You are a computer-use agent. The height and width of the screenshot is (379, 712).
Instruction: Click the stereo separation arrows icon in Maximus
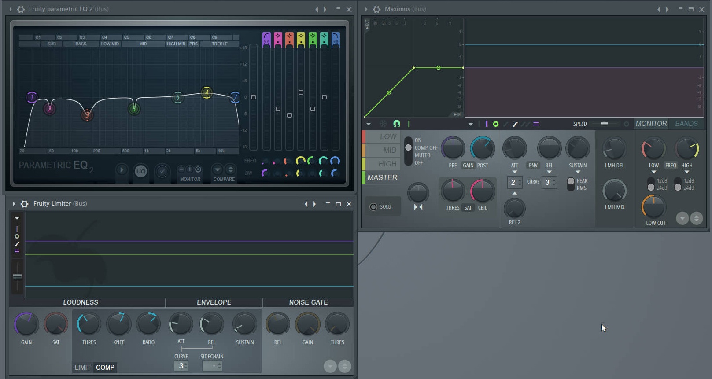418,207
